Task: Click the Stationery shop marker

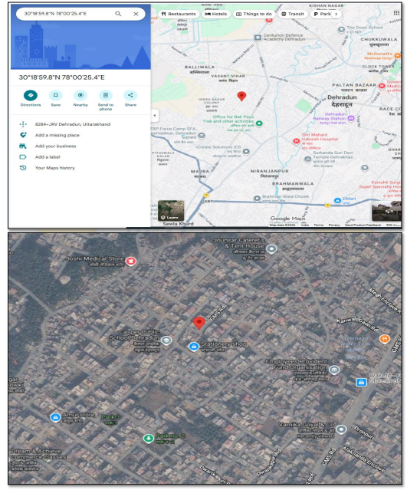Action: 194,347
